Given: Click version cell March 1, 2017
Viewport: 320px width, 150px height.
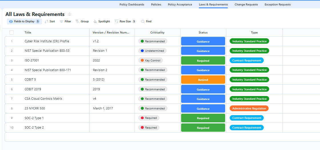Looking at the screenshot, I should point(103,108).
